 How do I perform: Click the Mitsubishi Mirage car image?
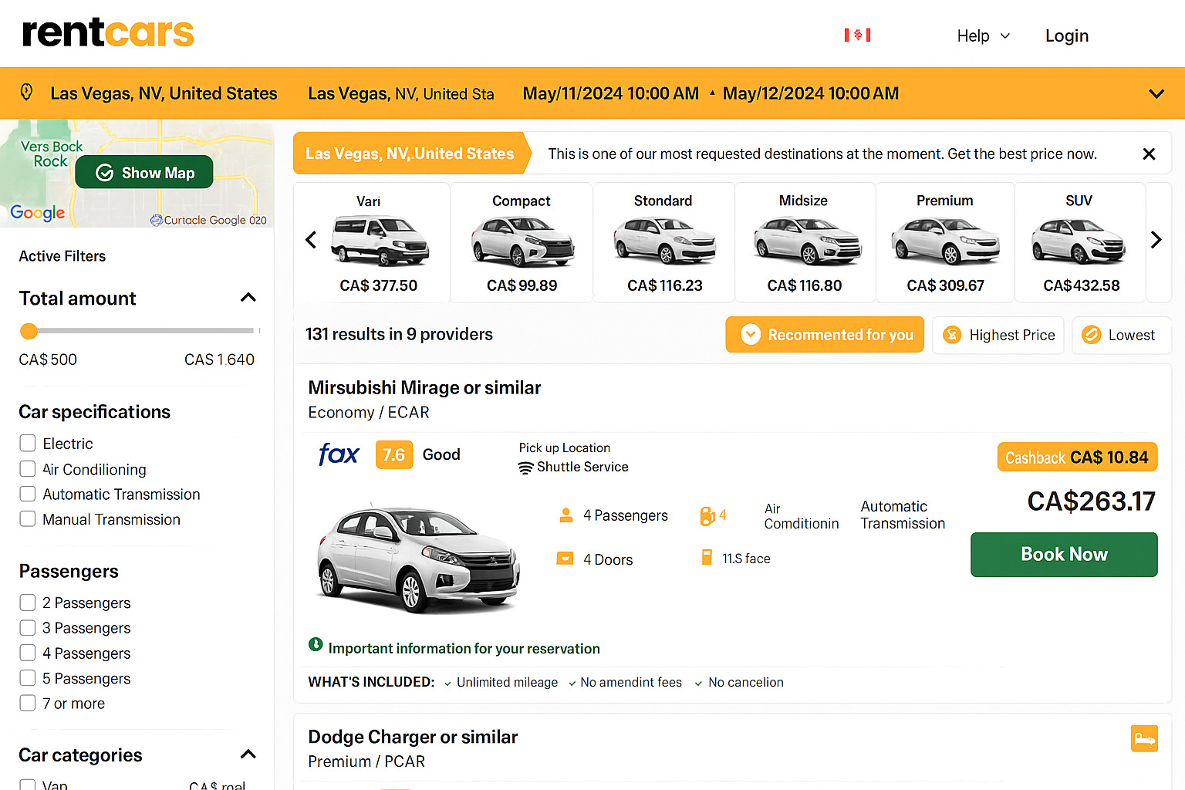[418, 559]
